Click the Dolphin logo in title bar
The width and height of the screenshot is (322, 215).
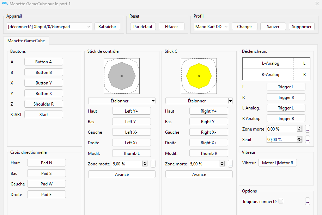point(5,4)
